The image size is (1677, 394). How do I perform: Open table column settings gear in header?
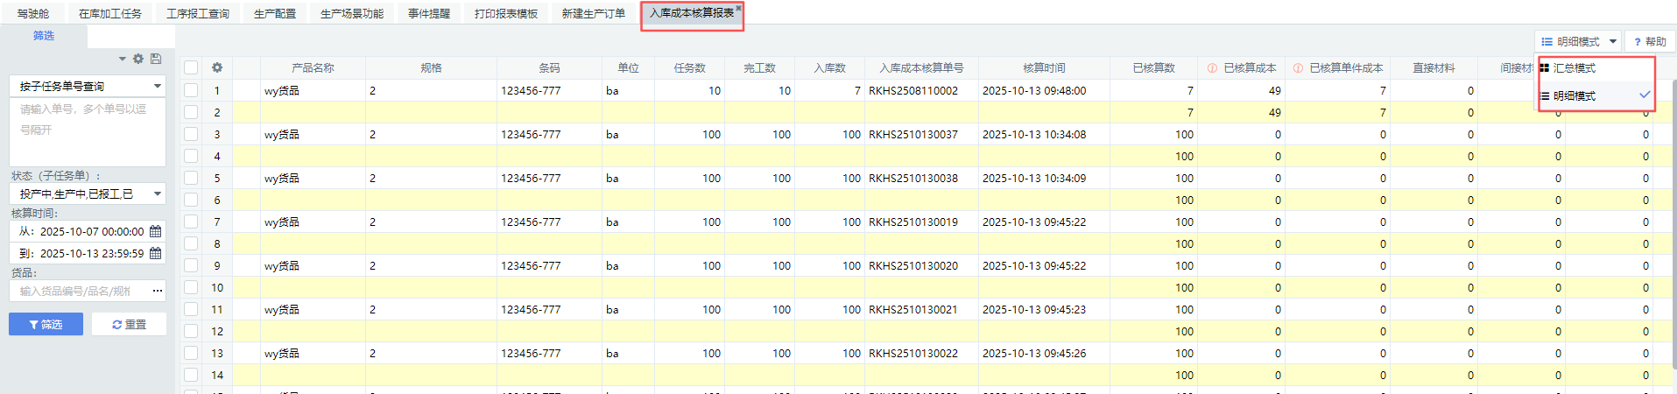[217, 67]
